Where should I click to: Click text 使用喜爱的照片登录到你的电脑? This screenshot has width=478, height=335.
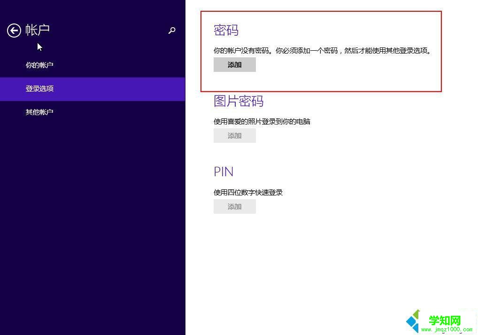coord(262,121)
